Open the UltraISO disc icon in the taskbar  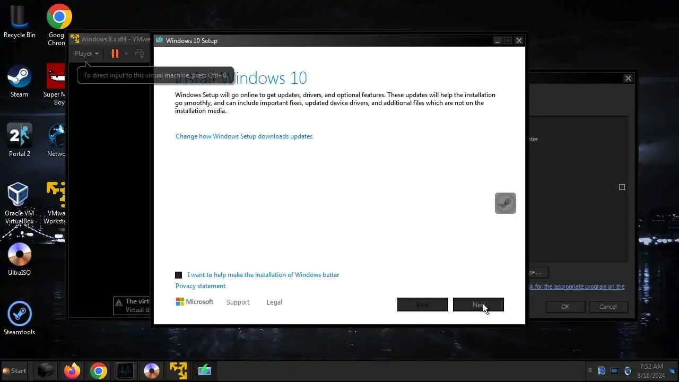click(152, 370)
